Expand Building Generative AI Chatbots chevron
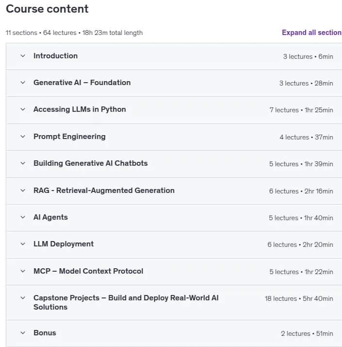This screenshot has height=347, width=342. click(x=23, y=163)
